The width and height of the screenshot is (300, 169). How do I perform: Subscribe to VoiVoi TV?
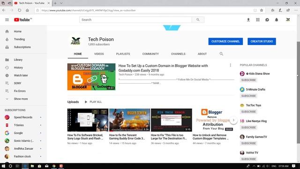(x=248, y=159)
